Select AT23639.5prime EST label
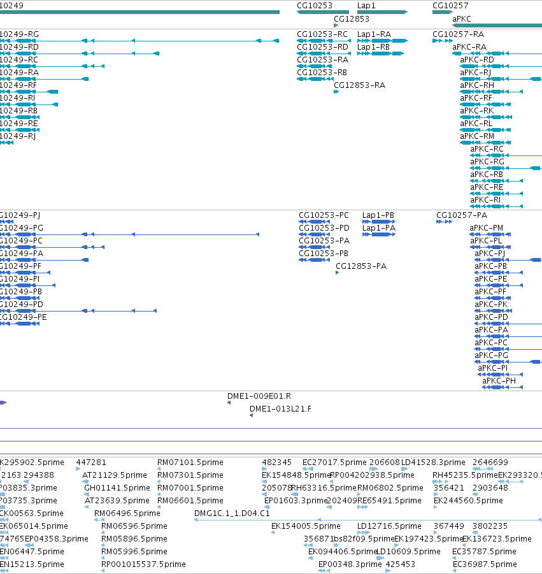The width and height of the screenshot is (542, 574). (x=117, y=501)
